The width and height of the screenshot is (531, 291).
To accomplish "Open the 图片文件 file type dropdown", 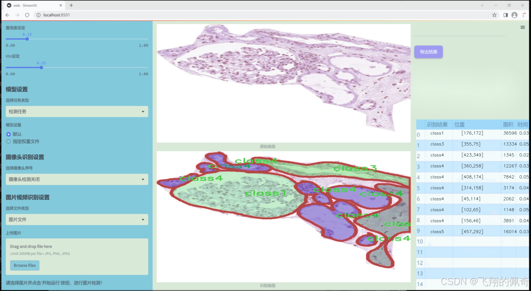I will pos(77,220).
